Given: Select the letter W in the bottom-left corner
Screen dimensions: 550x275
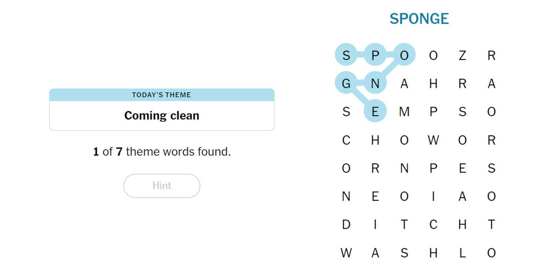Looking at the screenshot, I should 347,253.
